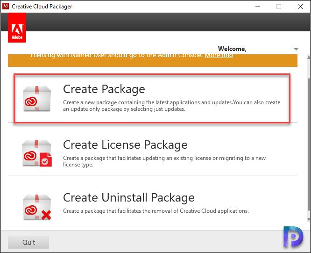The height and width of the screenshot is (253, 311).
Task: Open the Create Uninstall Package heading
Action: point(129,197)
